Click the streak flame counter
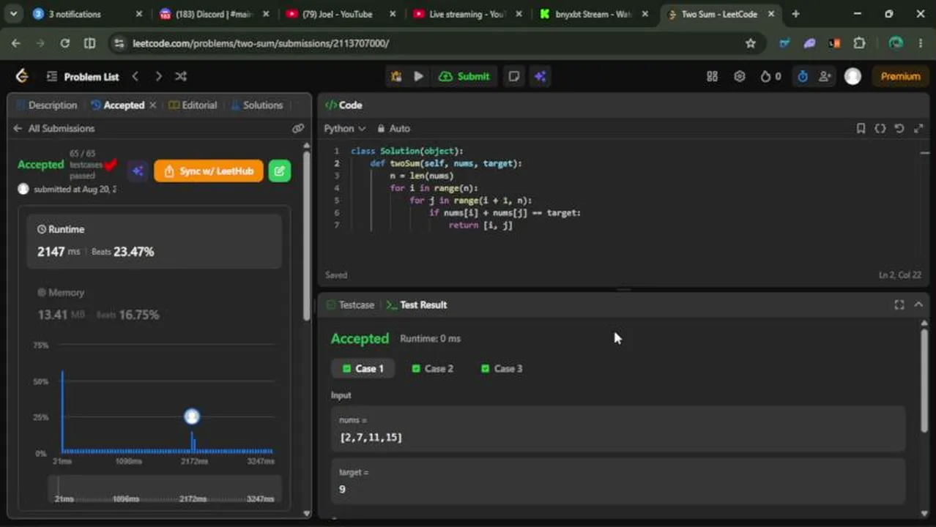 [x=770, y=76]
